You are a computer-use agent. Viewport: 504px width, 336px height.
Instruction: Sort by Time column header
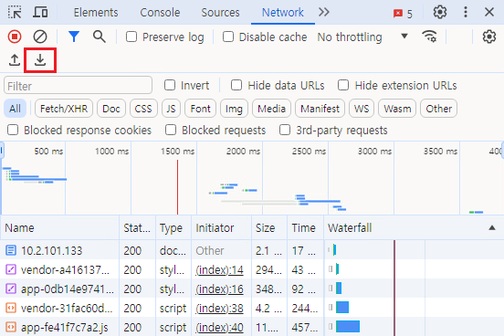[x=305, y=227]
